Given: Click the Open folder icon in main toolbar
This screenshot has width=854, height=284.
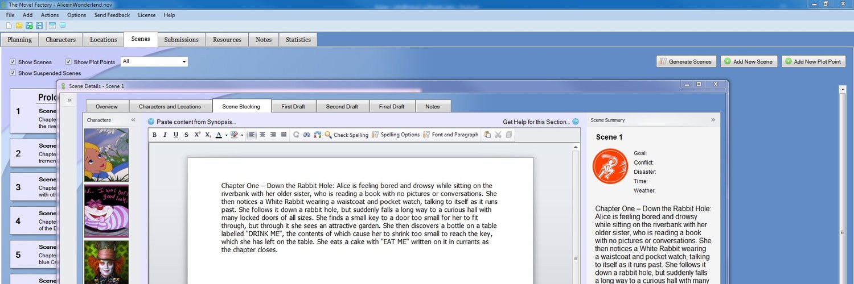Looking at the screenshot, I should click(x=19, y=26).
